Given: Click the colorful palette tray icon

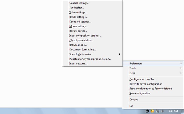Looking at the screenshot, I should (152, 111).
